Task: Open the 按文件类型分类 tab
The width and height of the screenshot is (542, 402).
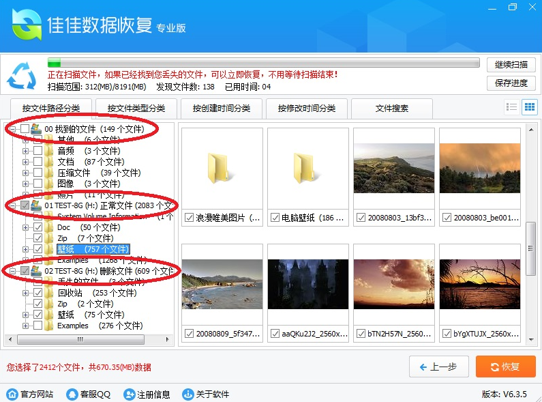Action: [136, 109]
